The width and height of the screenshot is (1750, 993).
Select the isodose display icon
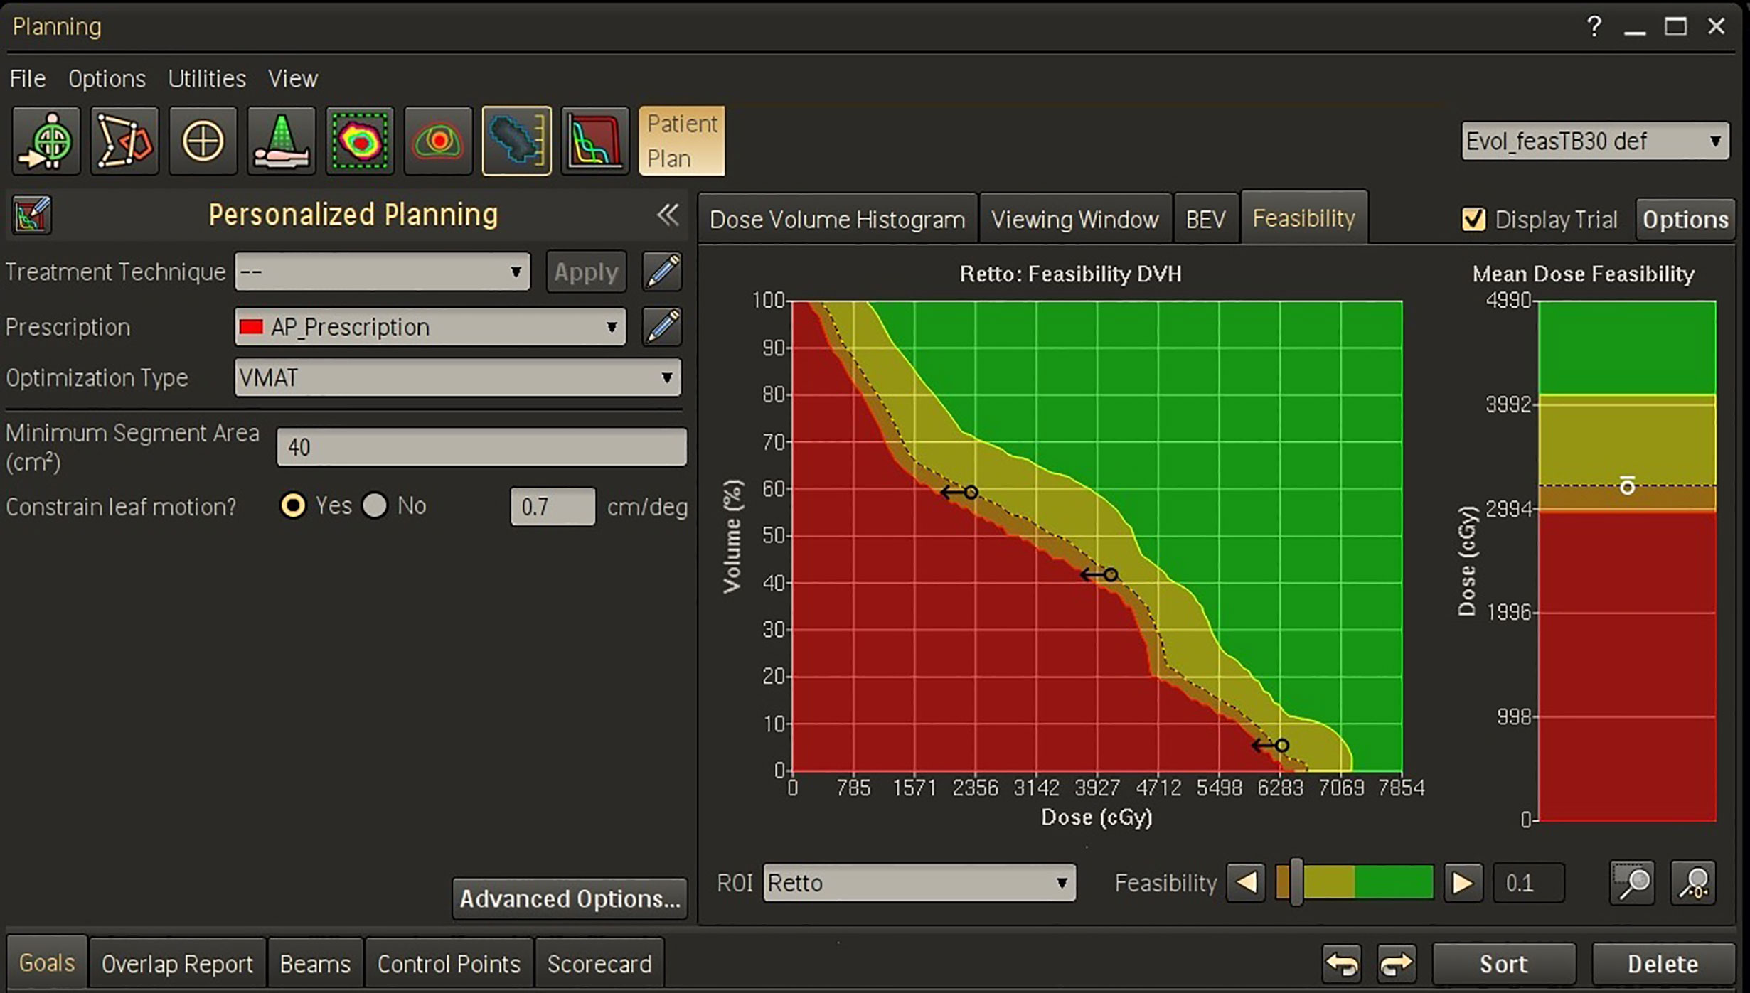438,141
